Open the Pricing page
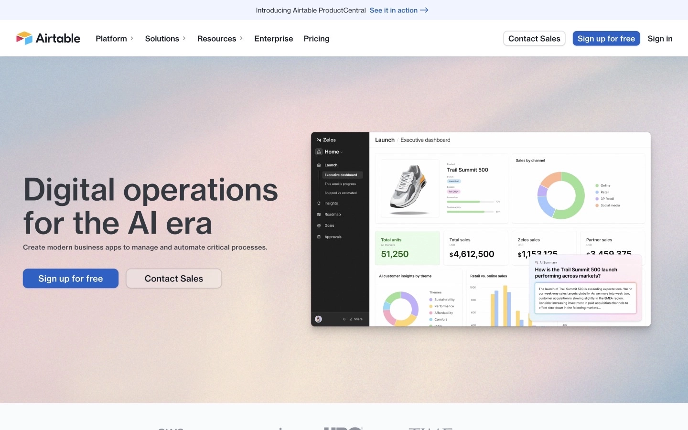Image resolution: width=688 pixels, height=430 pixels. pyautogui.click(x=316, y=39)
